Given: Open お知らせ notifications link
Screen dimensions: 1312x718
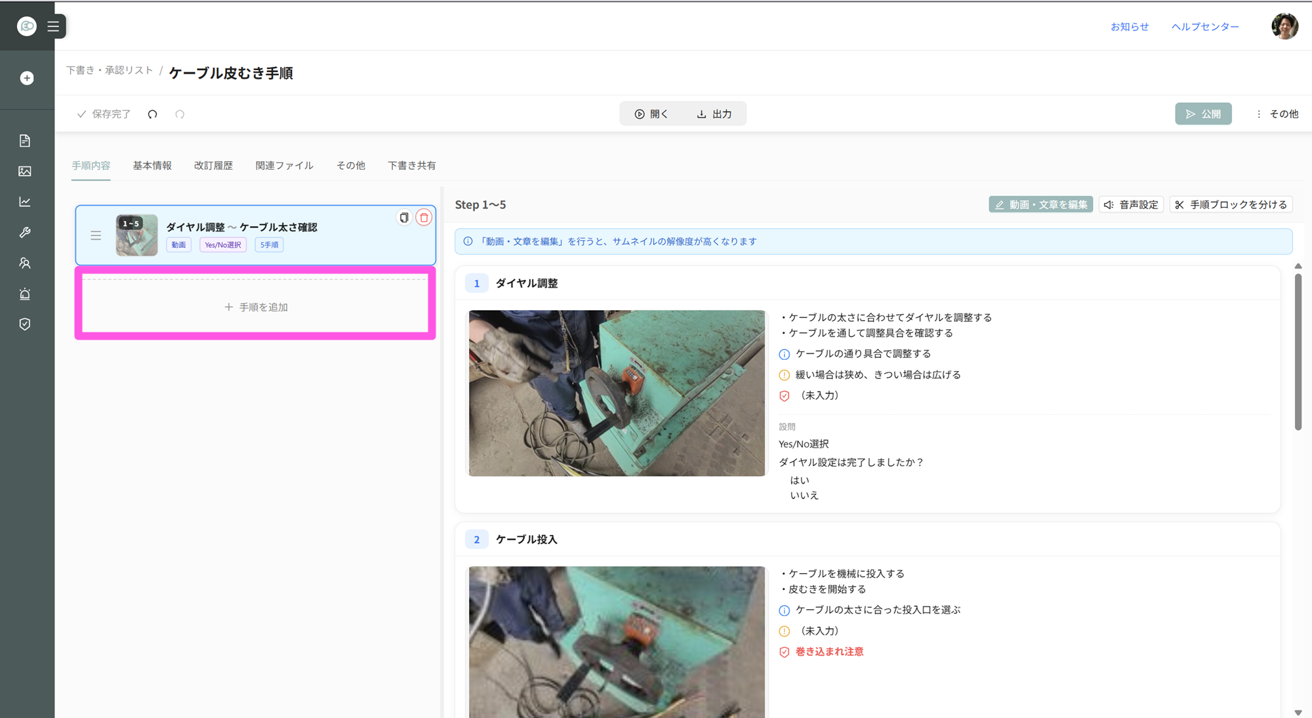Looking at the screenshot, I should [x=1129, y=26].
